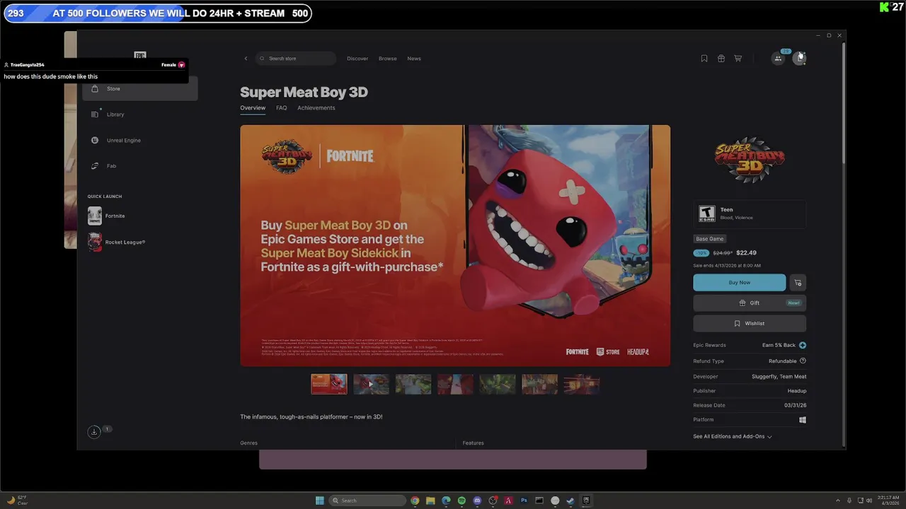Screen dimensions: 906x509
Task: Click the Epic Games logo in sidebar
Action: [140, 56]
